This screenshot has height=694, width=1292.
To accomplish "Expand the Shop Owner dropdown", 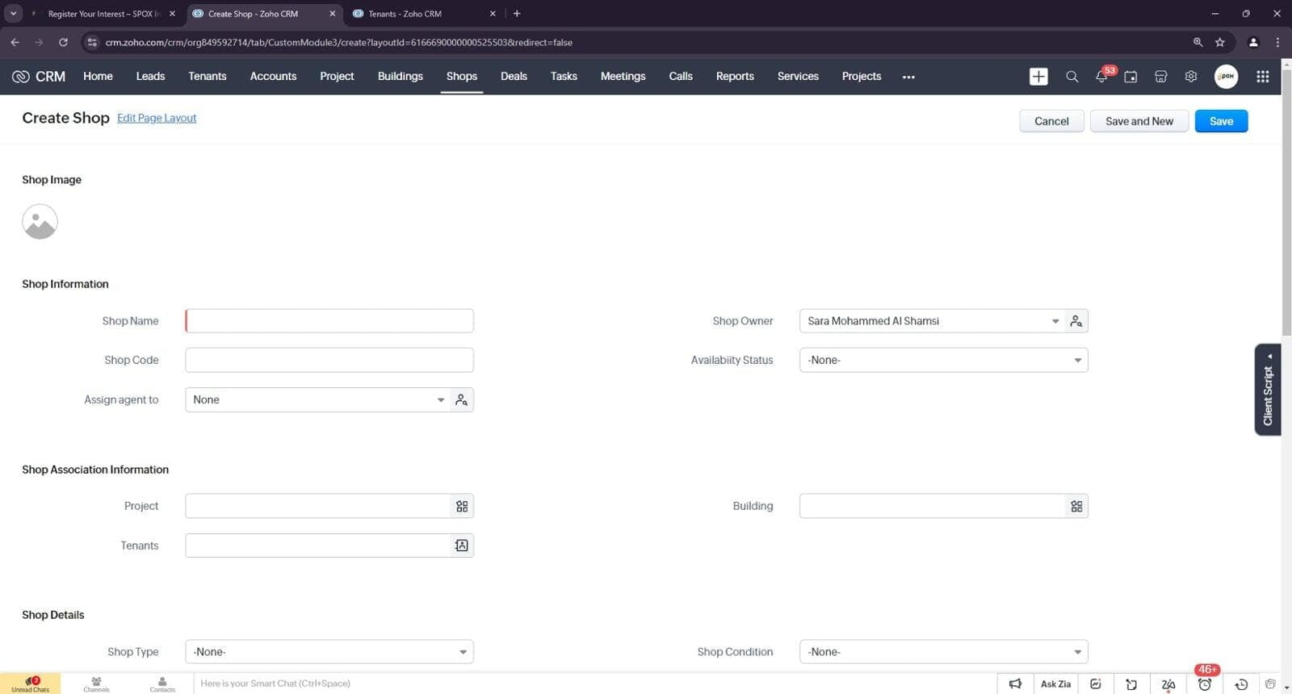I will click(x=1055, y=321).
